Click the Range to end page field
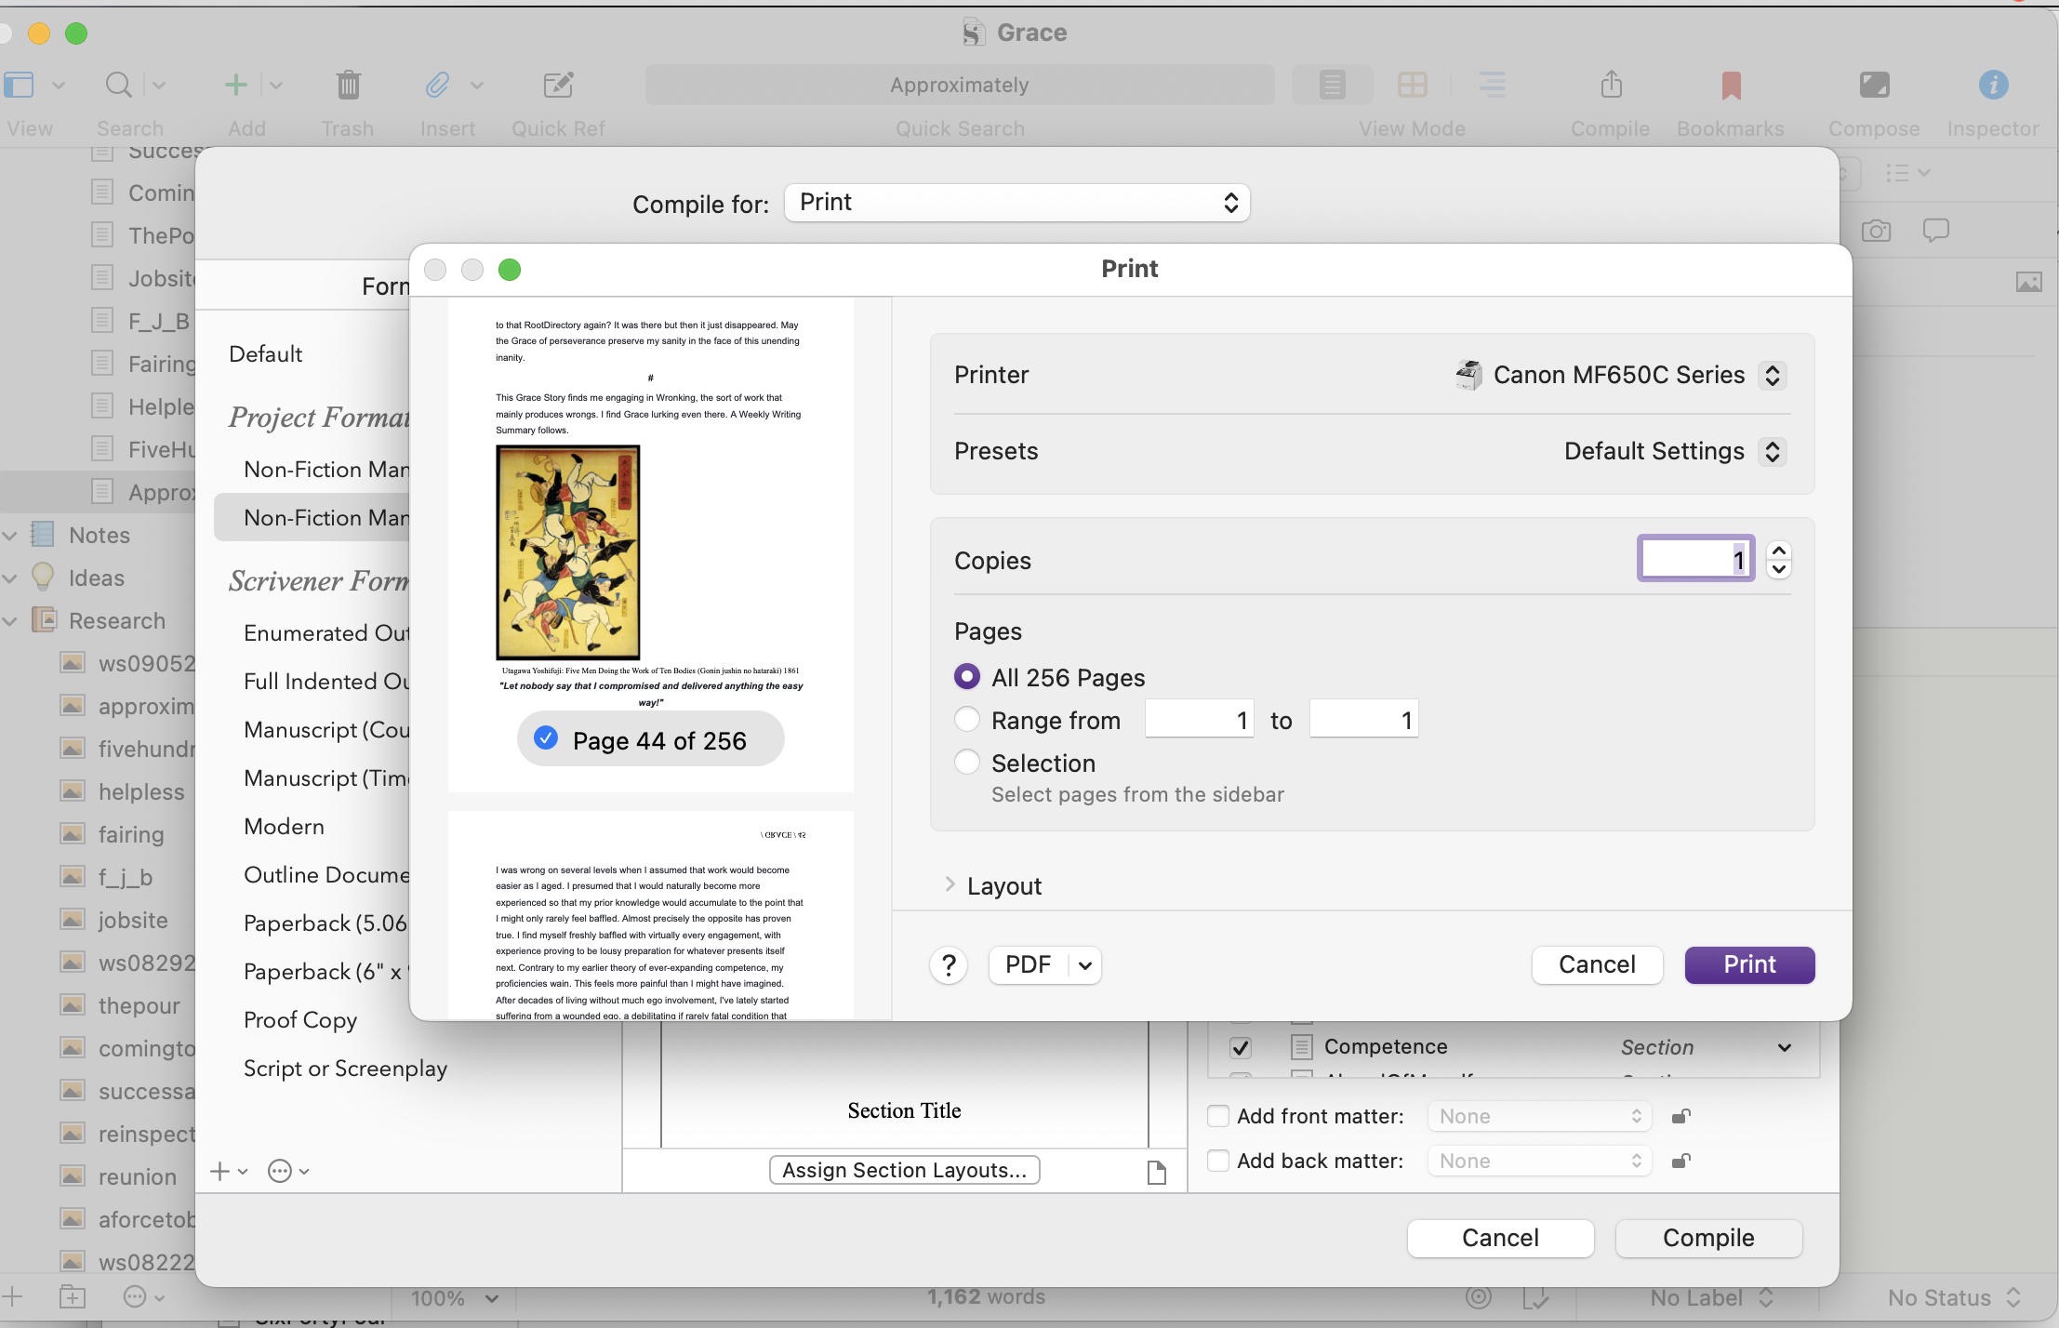Viewport: 2059px width, 1328px height. click(1363, 720)
